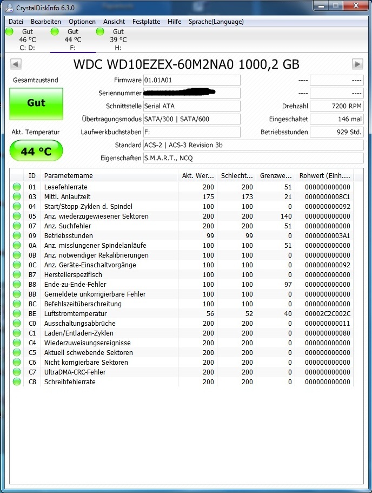Click the status icon of row 01 Lesefehlerrate
The height and width of the screenshot is (493, 372).
click(17, 187)
